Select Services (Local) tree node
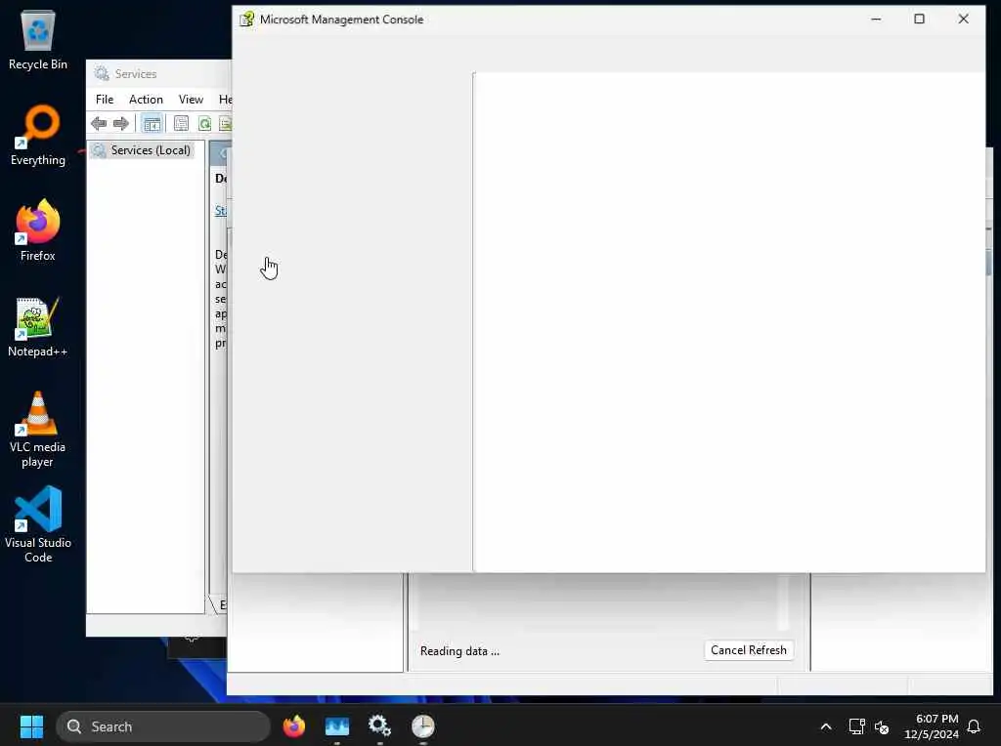This screenshot has width=1001, height=746. (143, 150)
